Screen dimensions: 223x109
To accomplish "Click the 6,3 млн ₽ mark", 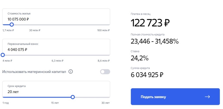I will 57,61.
